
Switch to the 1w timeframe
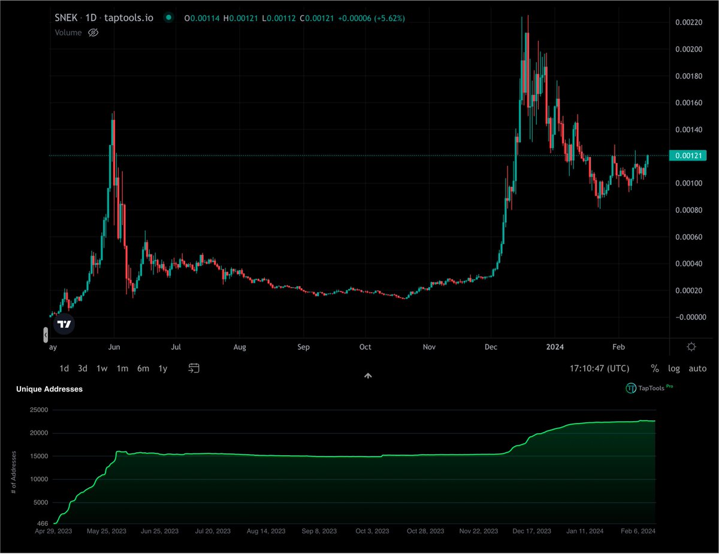102,368
